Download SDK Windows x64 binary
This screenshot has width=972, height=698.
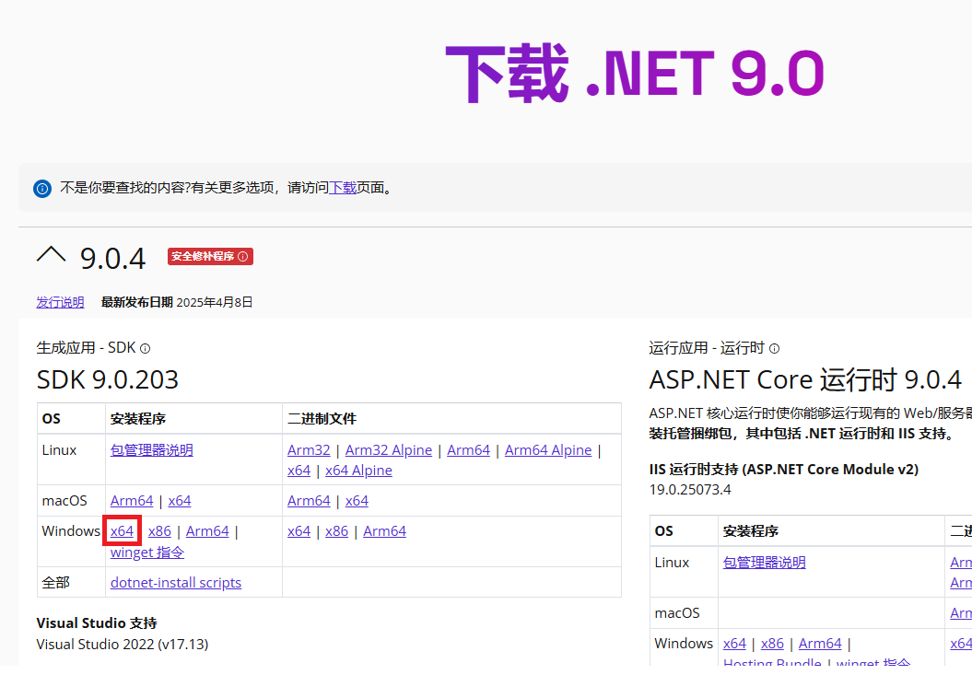(x=299, y=531)
